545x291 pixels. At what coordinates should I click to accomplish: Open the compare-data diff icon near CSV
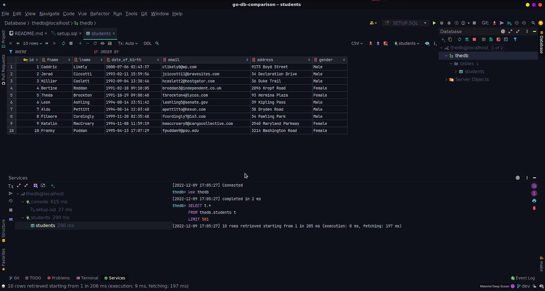point(386,43)
